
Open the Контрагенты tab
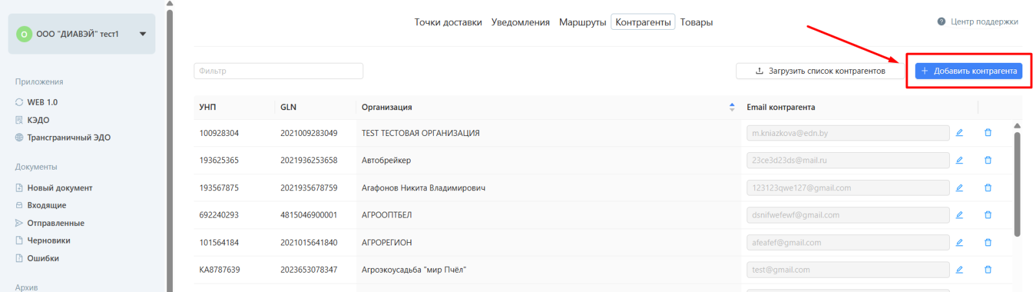(x=642, y=22)
